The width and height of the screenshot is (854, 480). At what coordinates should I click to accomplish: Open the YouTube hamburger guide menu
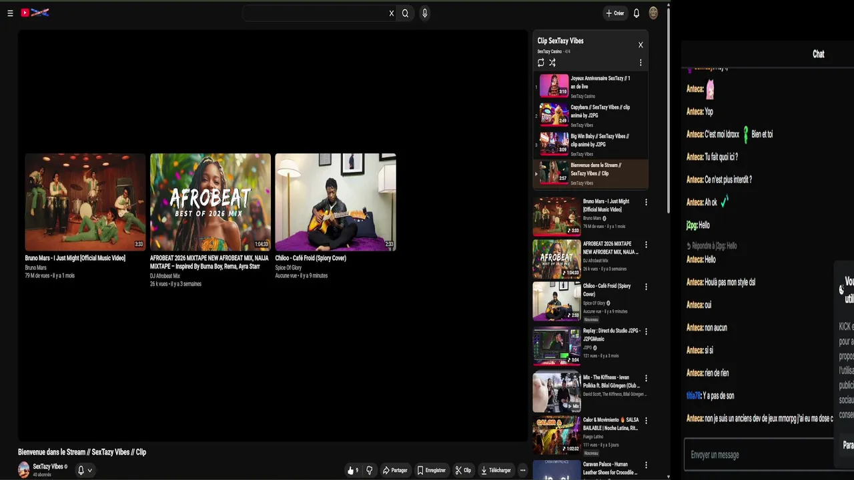click(10, 13)
